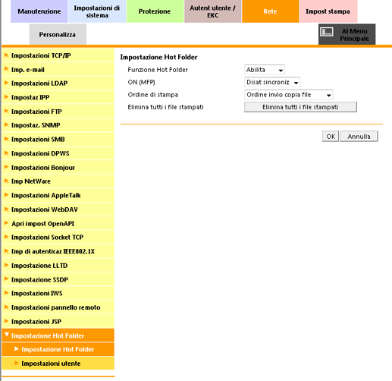Open the Personalizza tab
Viewport: 392px width, 381px height.
pos(58,34)
